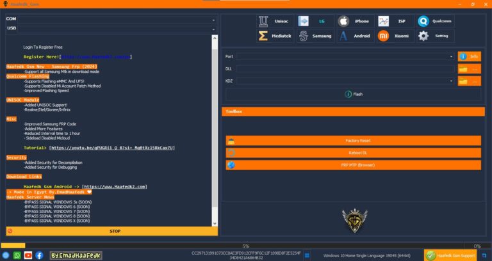The image size is (492, 261).
Task: Open the ISP module
Action: click(x=395, y=21)
